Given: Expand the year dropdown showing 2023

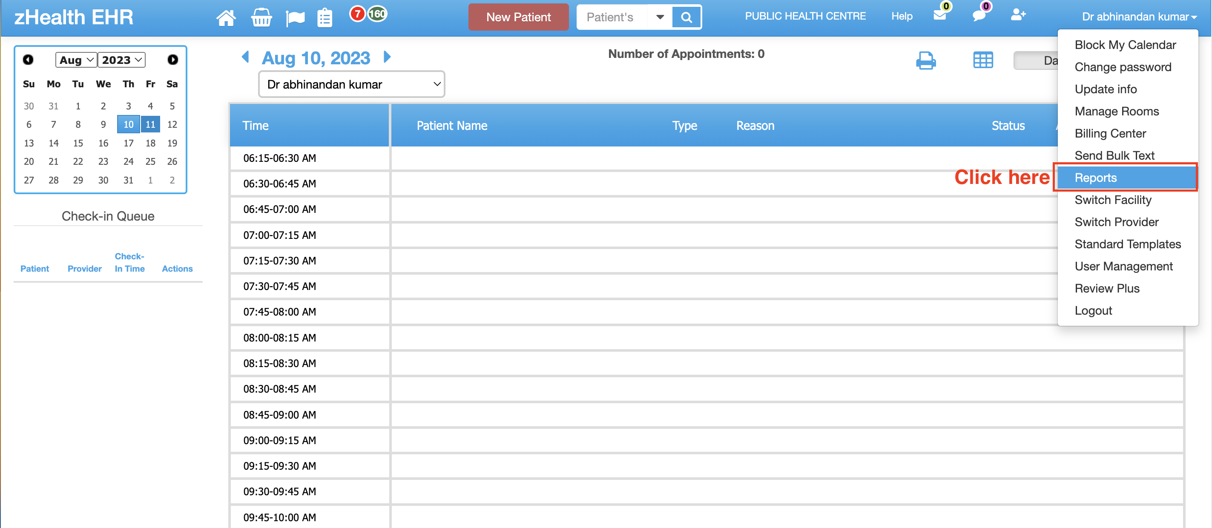Looking at the screenshot, I should (x=121, y=60).
